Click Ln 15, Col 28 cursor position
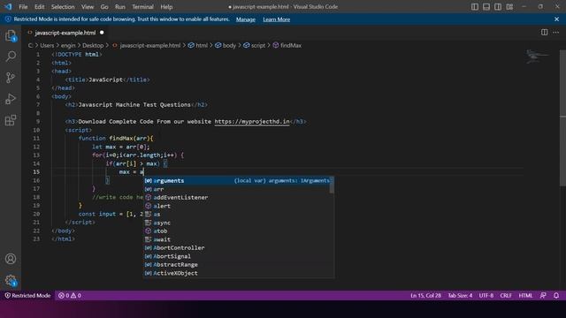This screenshot has width=566, height=318. [x=425, y=296]
